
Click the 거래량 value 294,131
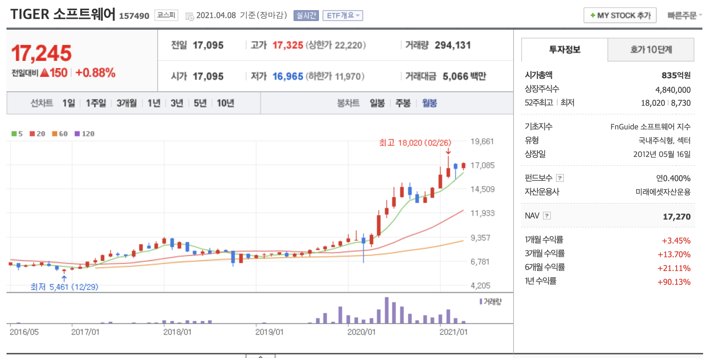pos(453,45)
